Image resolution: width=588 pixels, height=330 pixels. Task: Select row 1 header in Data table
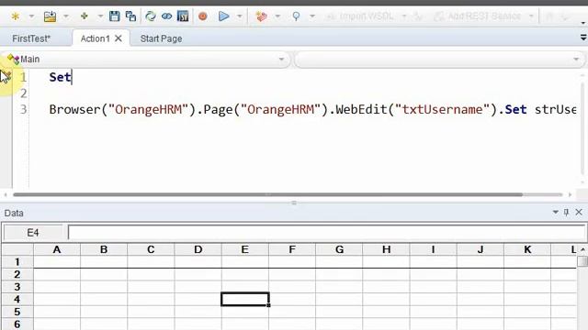(x=17, y=262)
